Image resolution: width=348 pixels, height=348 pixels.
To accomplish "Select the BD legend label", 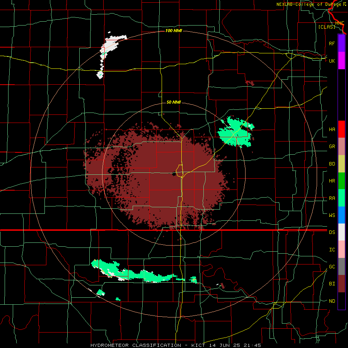I will tap(332, 164).
